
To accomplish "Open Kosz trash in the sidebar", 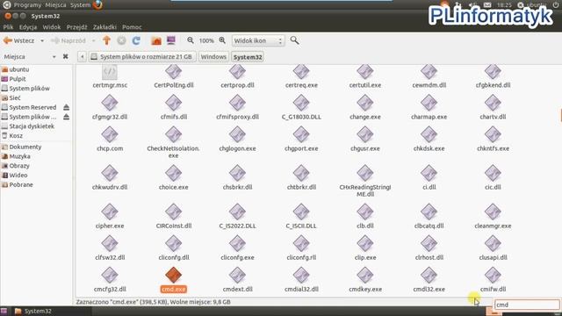I will pyautogui.click(x=16, y=136).
